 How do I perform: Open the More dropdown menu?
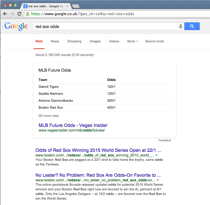[133, 41]
